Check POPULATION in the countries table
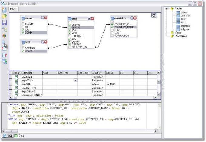The height and width of the screenshot is (142, 206). 112,36
